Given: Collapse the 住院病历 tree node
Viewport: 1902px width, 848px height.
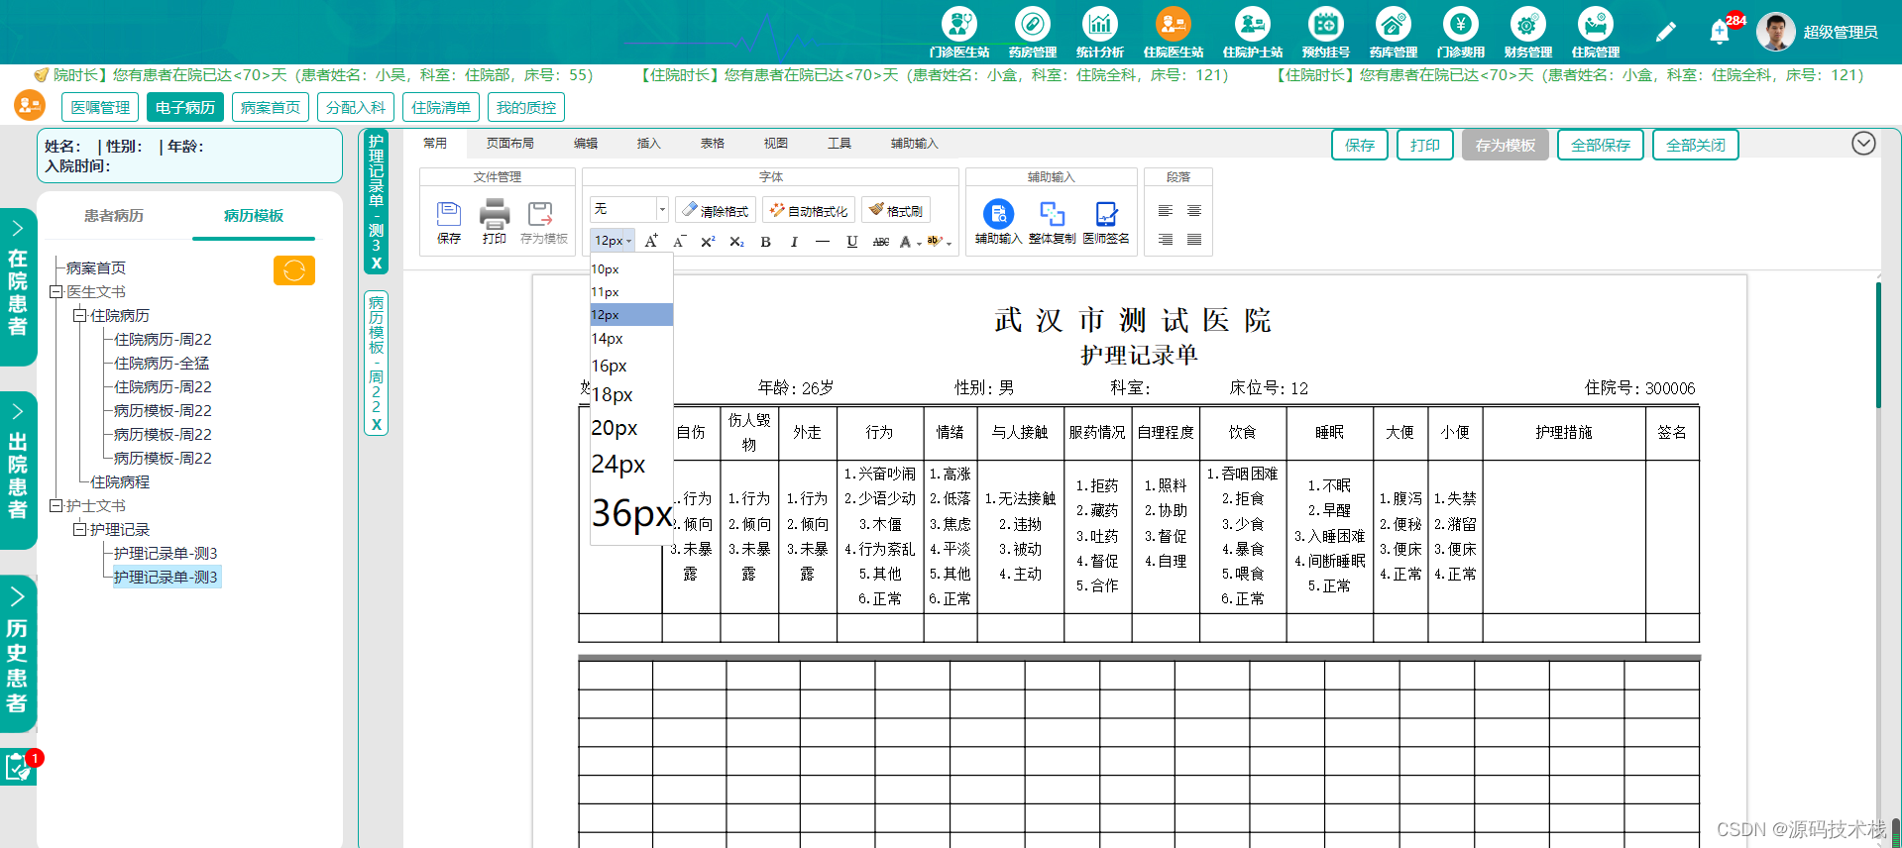Looking at the screenshot, I should [80, 315].
